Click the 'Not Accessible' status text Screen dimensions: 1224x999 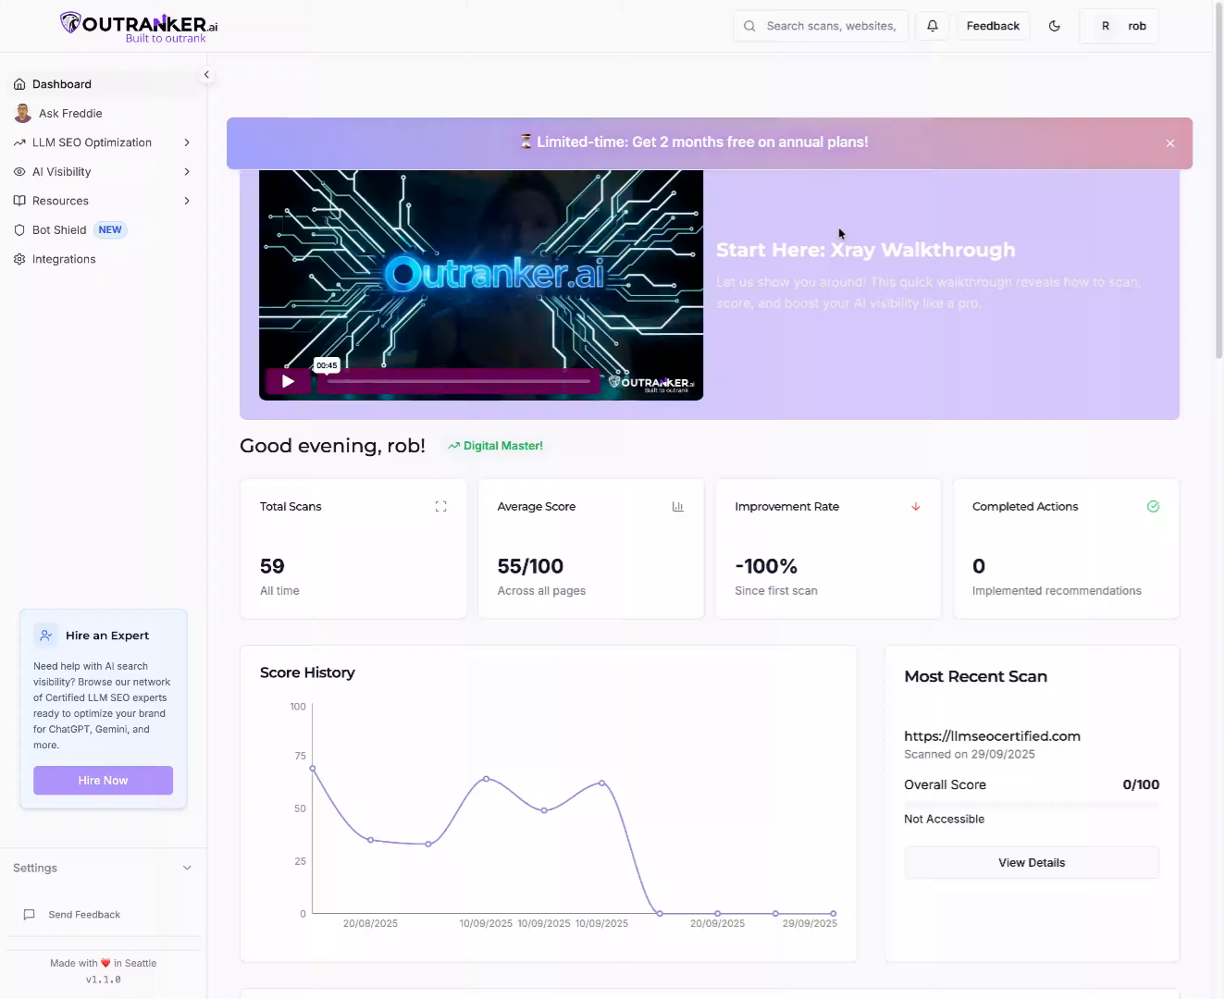tap(944, 820)
